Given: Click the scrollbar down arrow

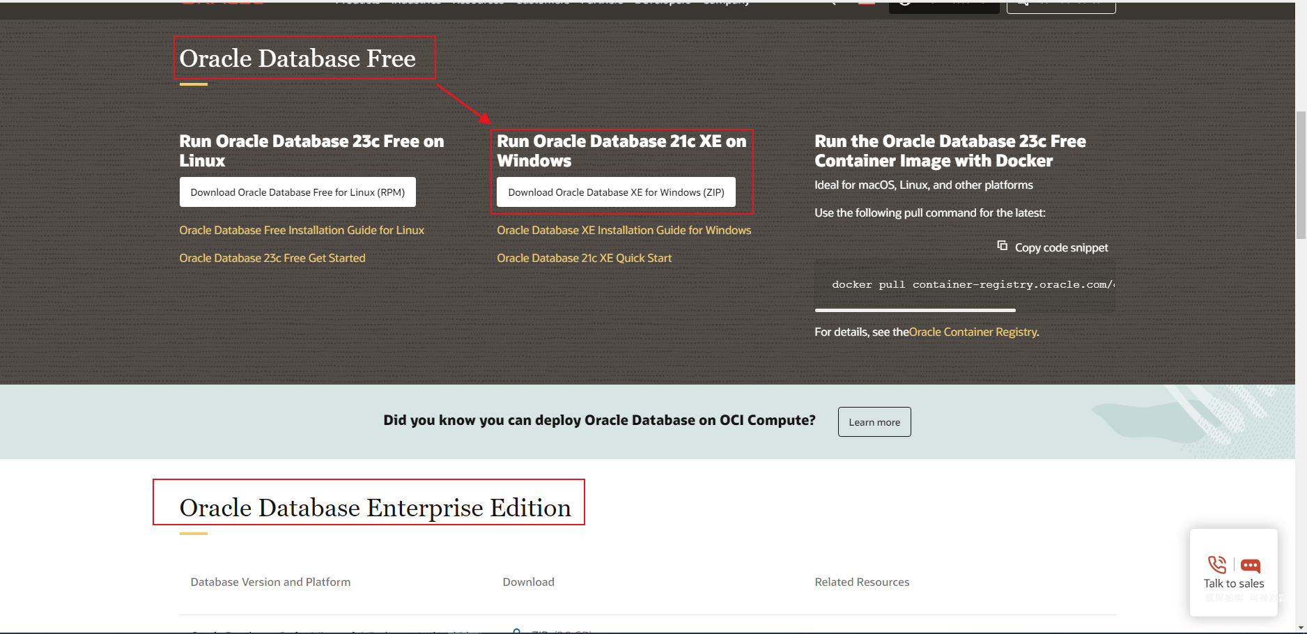Looking at the screenshot, I should pyautogui.click(x=1301, y=628).
